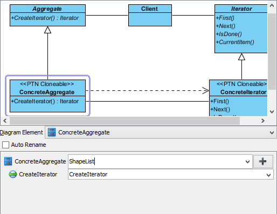The image size is (277, 214).
Task: Click the plus add button
Action: tap(263, 161)
